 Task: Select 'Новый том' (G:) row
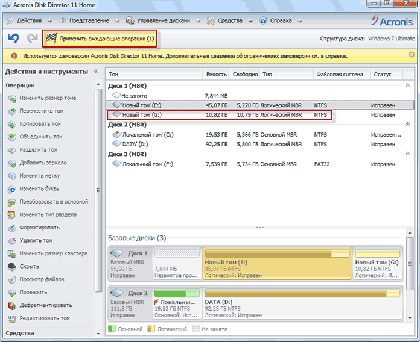[x=260, y=115]
